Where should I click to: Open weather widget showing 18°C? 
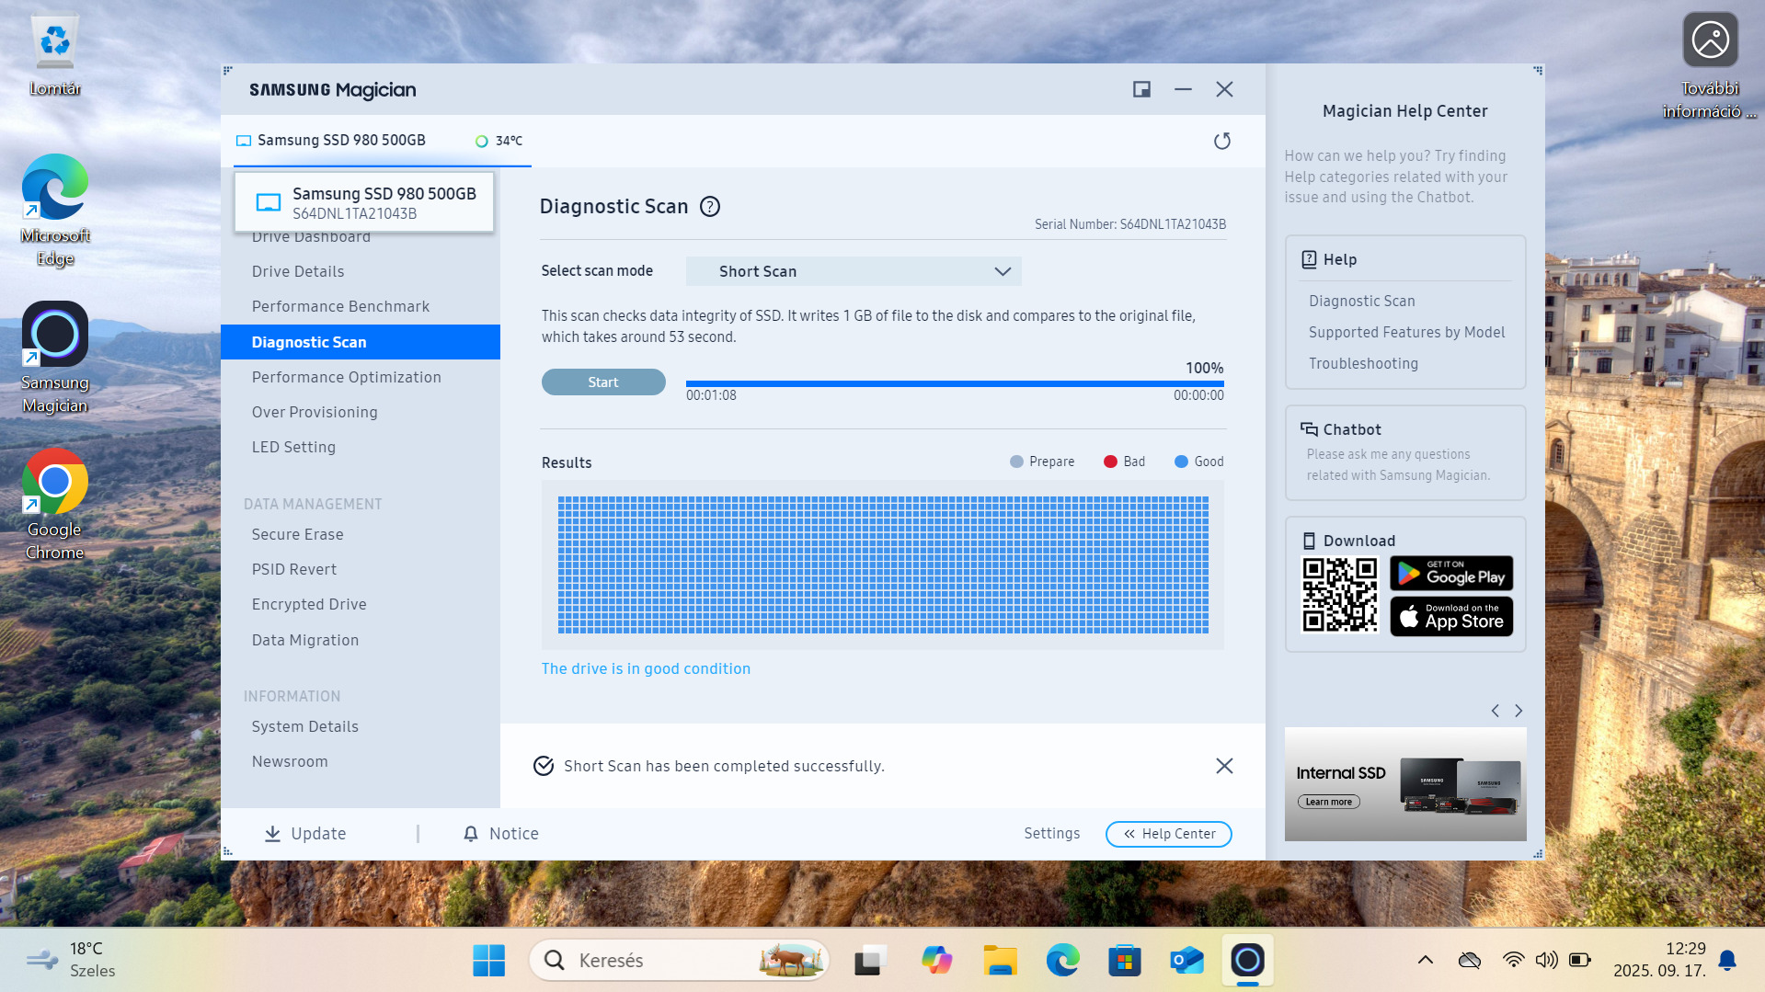(72, 960)
